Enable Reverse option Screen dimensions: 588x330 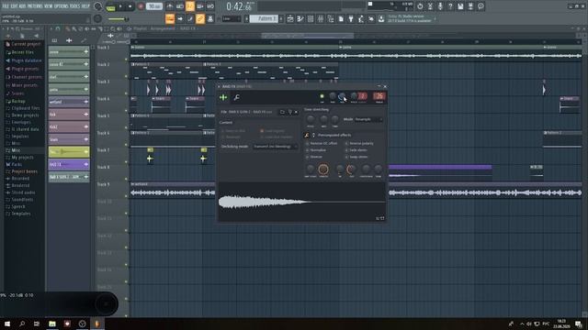point(314,157)
